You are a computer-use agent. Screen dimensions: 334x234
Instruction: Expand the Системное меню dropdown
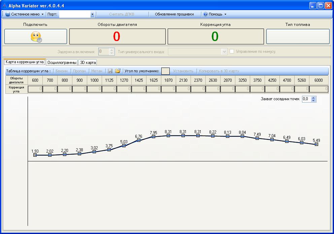(42, 14)
